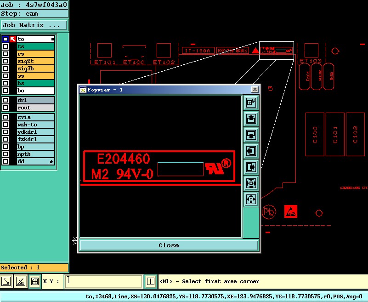Check the box beside layer 'sig2t'
Screen dimensions: 368x302
click(x=6, y=61)
